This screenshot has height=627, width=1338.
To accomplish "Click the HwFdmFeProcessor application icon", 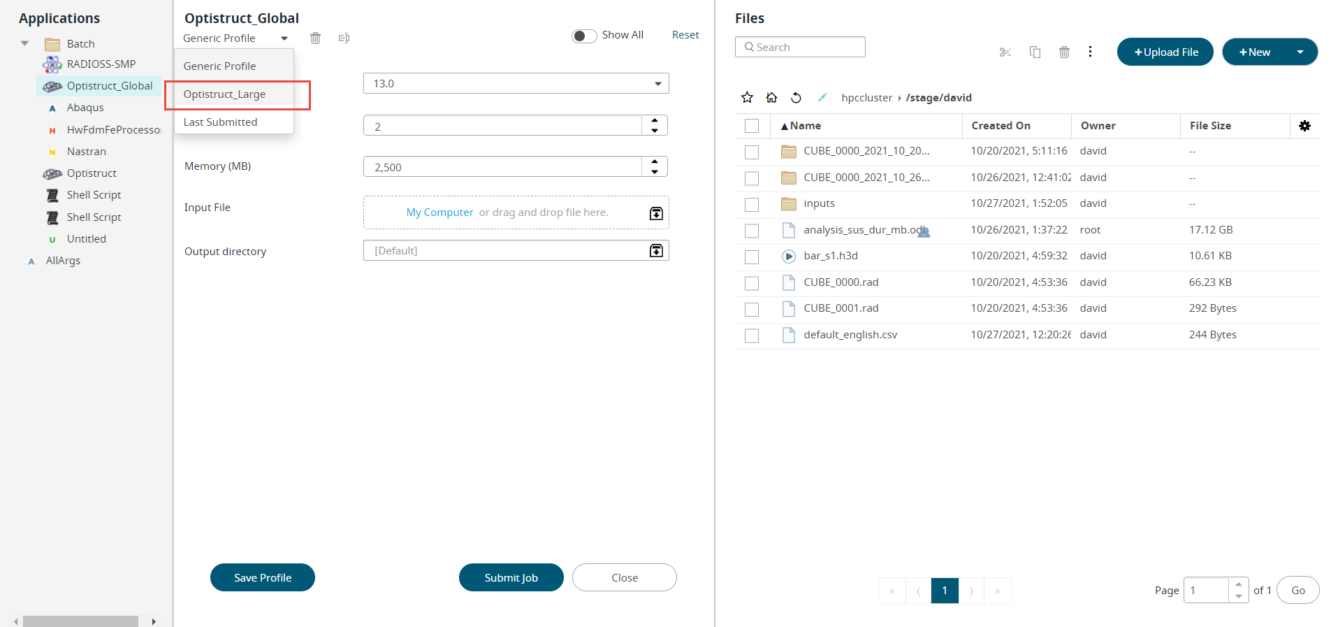I will tap(52, 131).
